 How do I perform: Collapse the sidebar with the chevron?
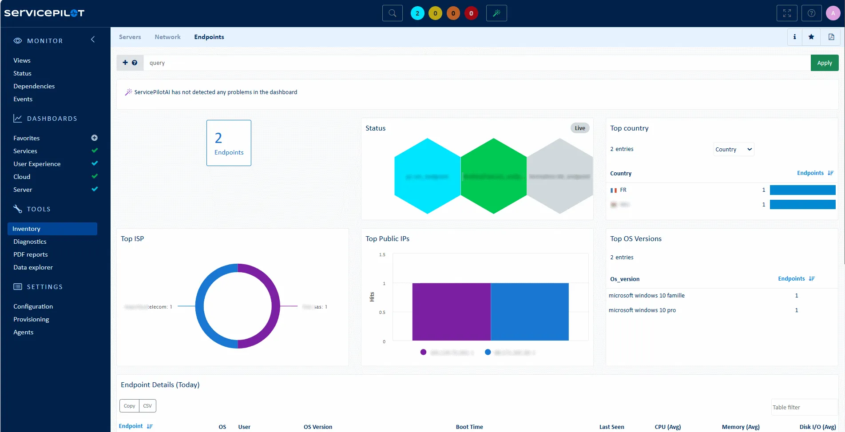click(x=93, y=40)
